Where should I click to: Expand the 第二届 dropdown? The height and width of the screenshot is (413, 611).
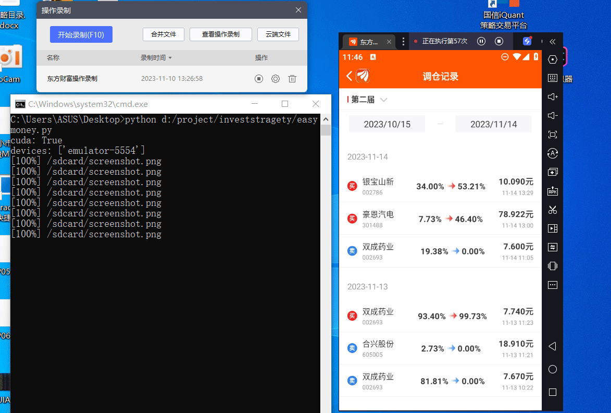coord(384,100)
